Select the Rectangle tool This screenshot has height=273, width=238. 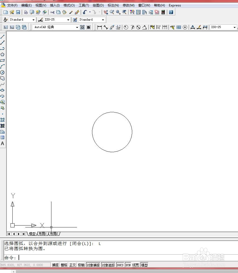(2, 60)
